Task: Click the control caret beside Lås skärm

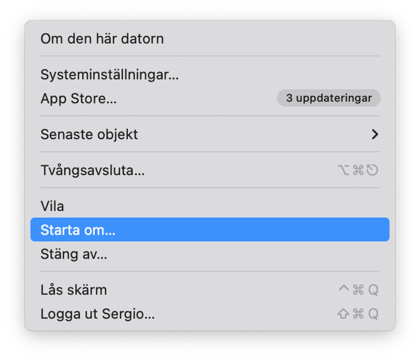Action: (344, 288)
